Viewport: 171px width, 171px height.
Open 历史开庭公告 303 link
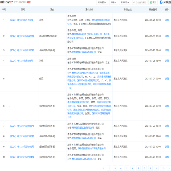[x=23, y=2]
